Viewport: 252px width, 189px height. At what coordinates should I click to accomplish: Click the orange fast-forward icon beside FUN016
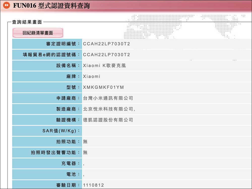pyautogui.click(x=7, y=6)
